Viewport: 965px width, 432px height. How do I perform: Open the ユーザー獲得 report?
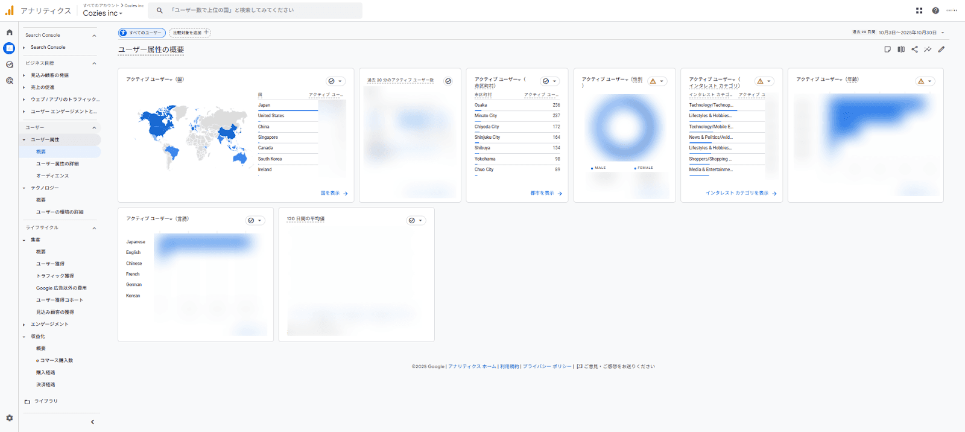click(x=50, y=264)
